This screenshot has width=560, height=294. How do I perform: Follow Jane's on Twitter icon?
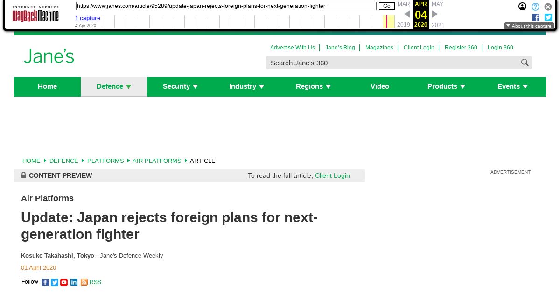(x=55, y=282)
